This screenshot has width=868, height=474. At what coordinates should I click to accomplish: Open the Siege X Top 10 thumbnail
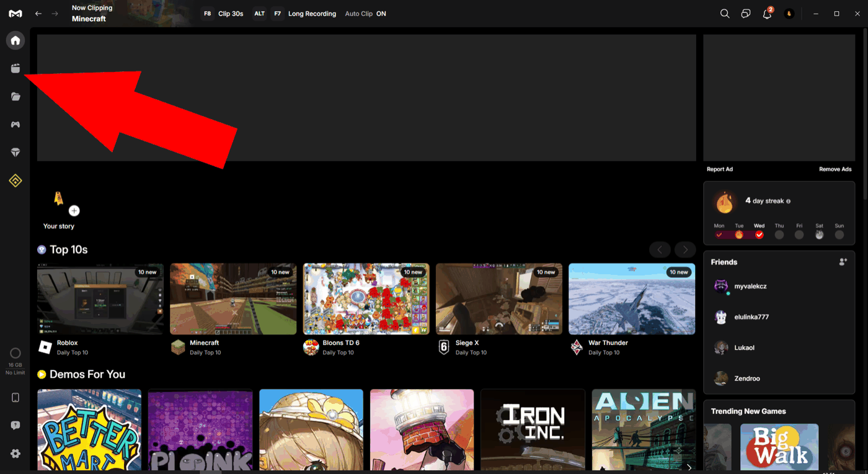(499, 299)
